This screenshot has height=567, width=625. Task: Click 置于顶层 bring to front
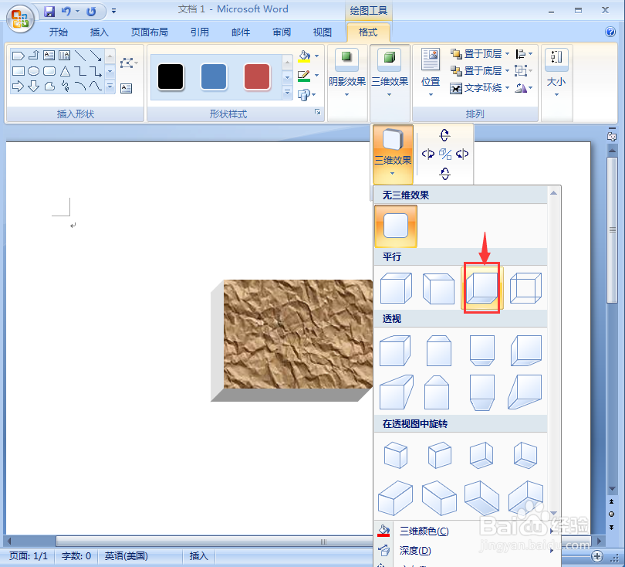[x=480, y=53]
